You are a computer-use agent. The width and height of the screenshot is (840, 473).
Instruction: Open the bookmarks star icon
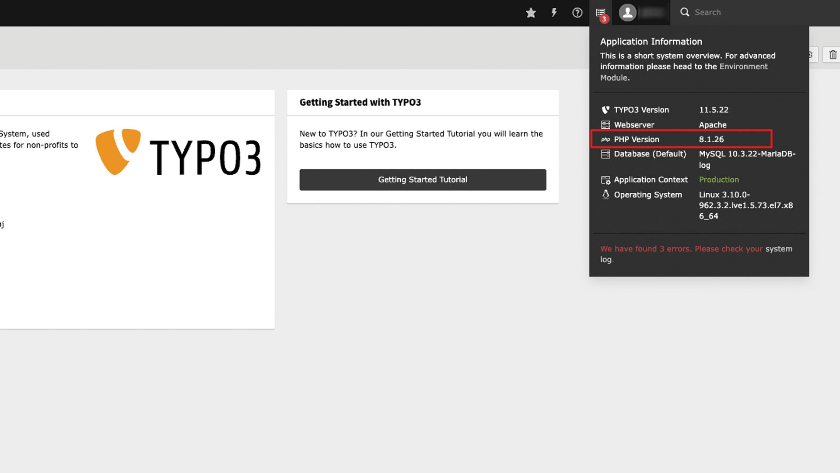click(531, 12)
